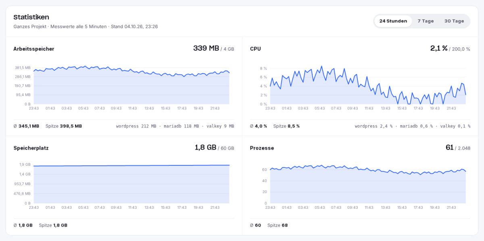Click the 1,9 GB axis label
This screenshot has height=241, width=484.
point(25,165)
